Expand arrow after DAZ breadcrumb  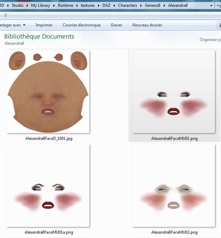(114, 6)
